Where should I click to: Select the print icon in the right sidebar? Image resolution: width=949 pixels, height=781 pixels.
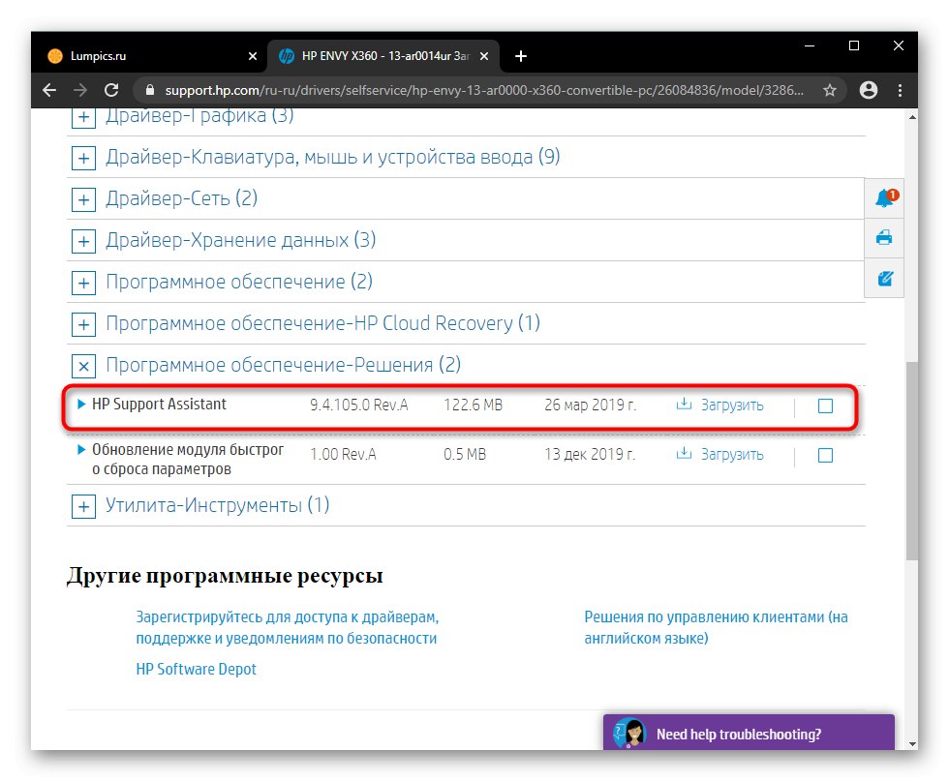pyautogui.click(x=883, y=237)
